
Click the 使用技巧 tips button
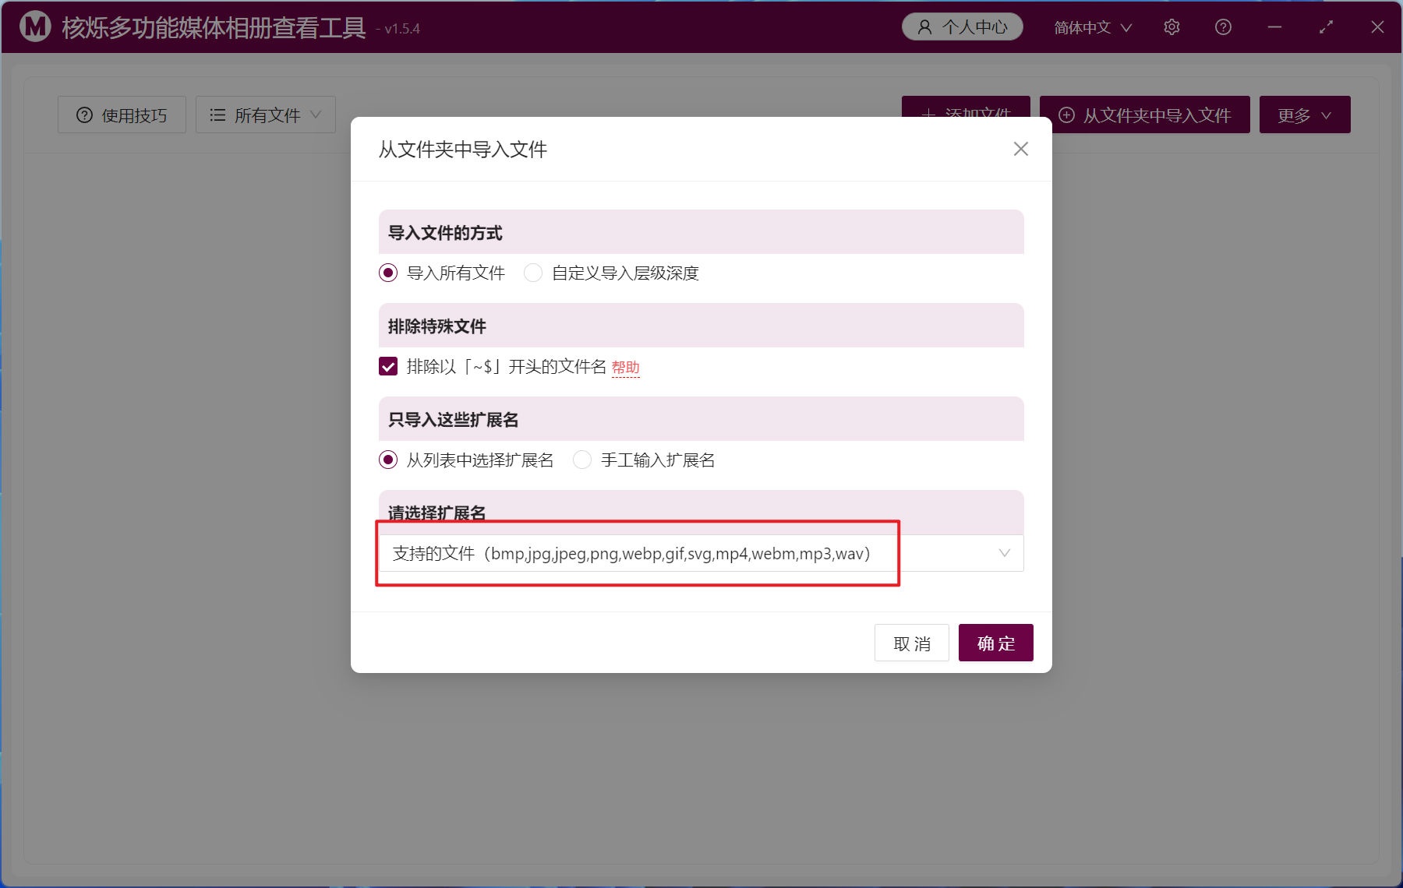122,115
